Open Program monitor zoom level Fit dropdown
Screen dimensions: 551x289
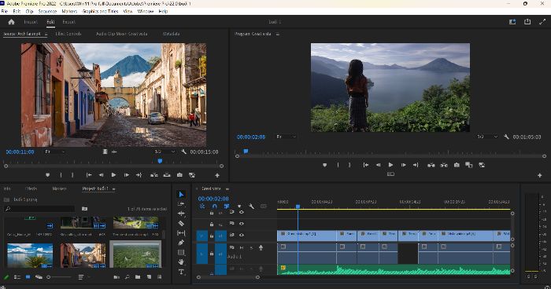[x=286, y=137]
